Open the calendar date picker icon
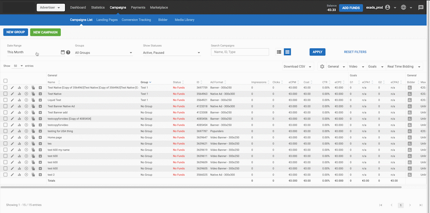Viewport: 430px width, 213px height. [63, 52]
